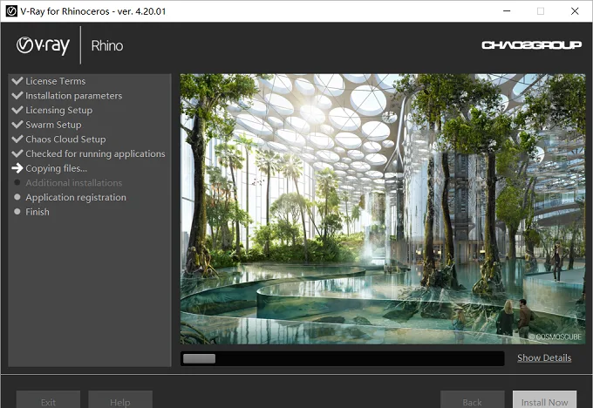Viewport: 593px width, 408px height.
Task: Click the bullet beside Application registration
Action: [17, 197]
